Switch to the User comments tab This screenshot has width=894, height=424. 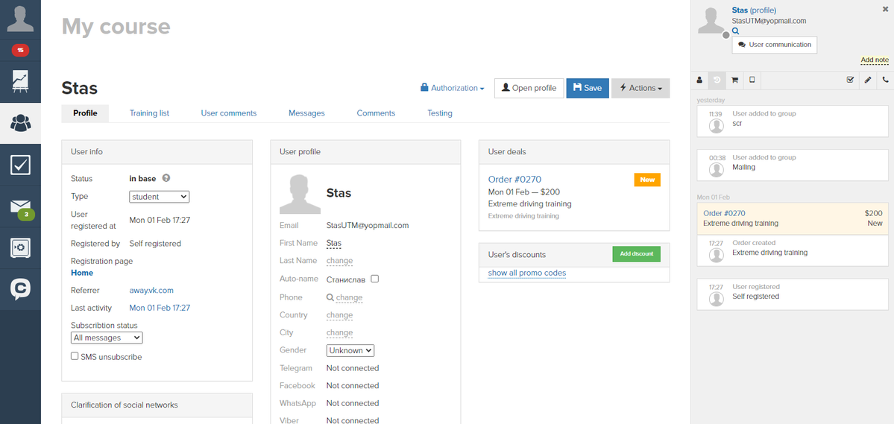tap(229, 113)
